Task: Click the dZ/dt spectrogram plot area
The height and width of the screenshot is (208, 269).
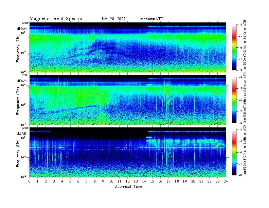Action: [x=128, y=152]
